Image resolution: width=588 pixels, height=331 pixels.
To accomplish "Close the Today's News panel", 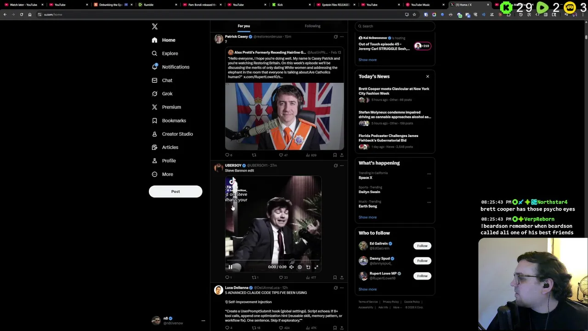I will coord(428,77).
